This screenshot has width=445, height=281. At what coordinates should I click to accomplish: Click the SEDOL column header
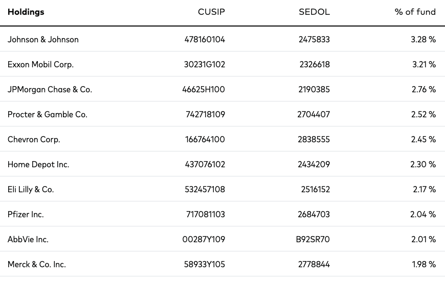pyautogui.click(x=314, y=12)
